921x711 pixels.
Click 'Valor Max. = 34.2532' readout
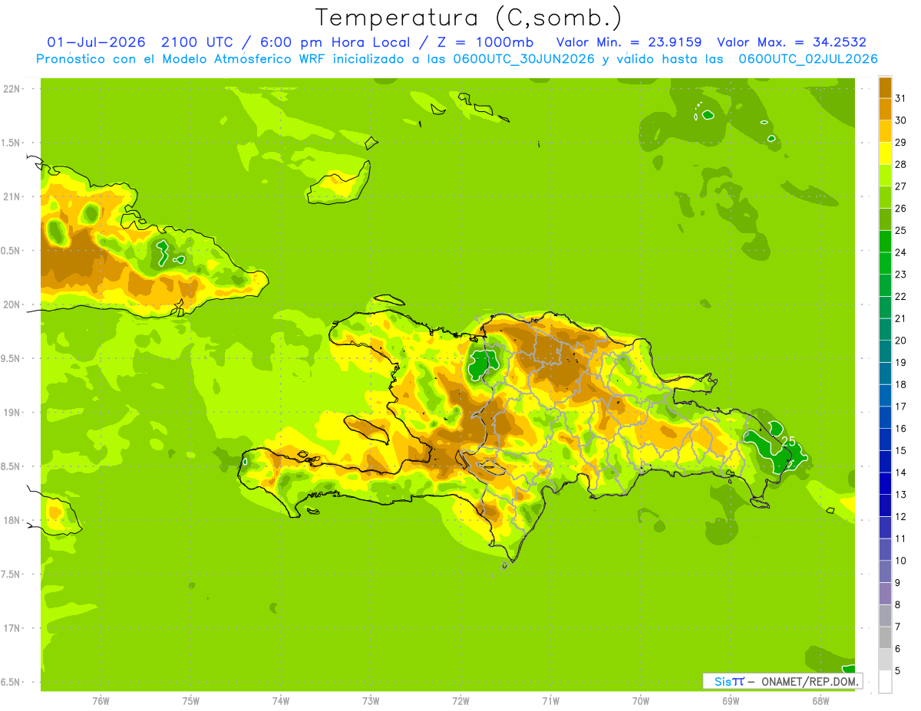pos(791,42)
